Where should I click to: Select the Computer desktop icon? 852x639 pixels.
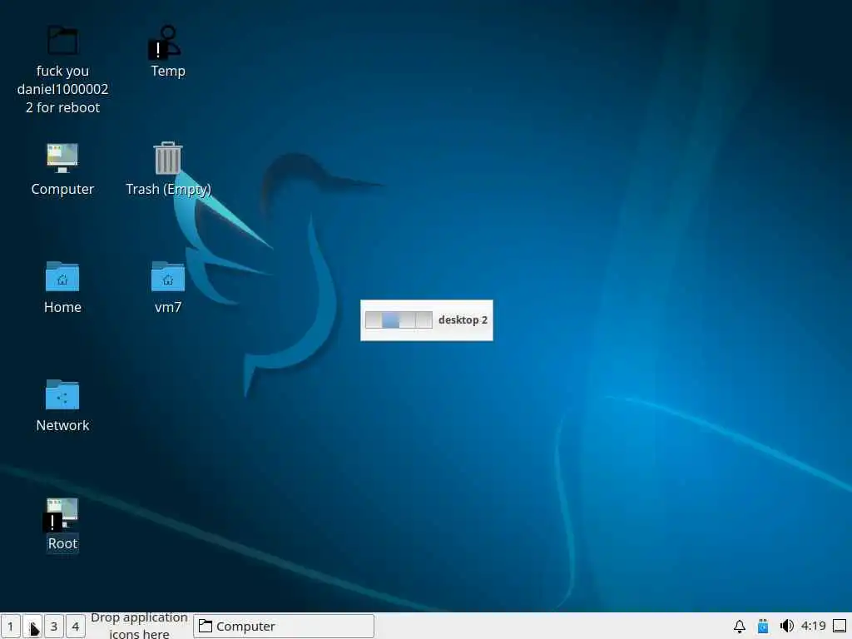coord(62,158)
